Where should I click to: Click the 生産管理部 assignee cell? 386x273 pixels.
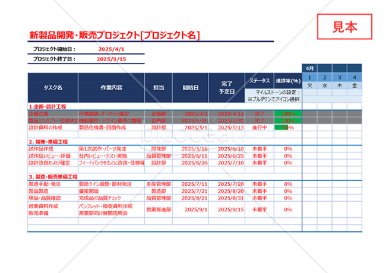pos(159,184)
